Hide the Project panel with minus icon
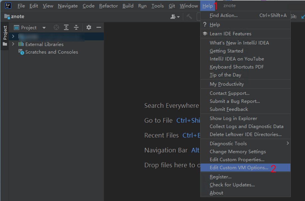The height and width of the screenshot is (201, 305). [98, 27]
